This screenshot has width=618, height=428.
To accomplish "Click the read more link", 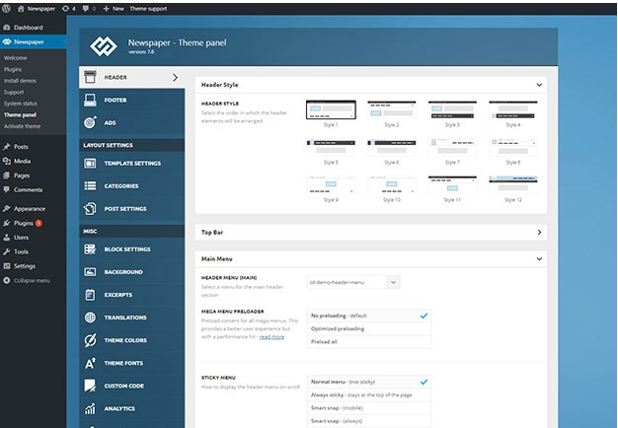I will (271, 337).
